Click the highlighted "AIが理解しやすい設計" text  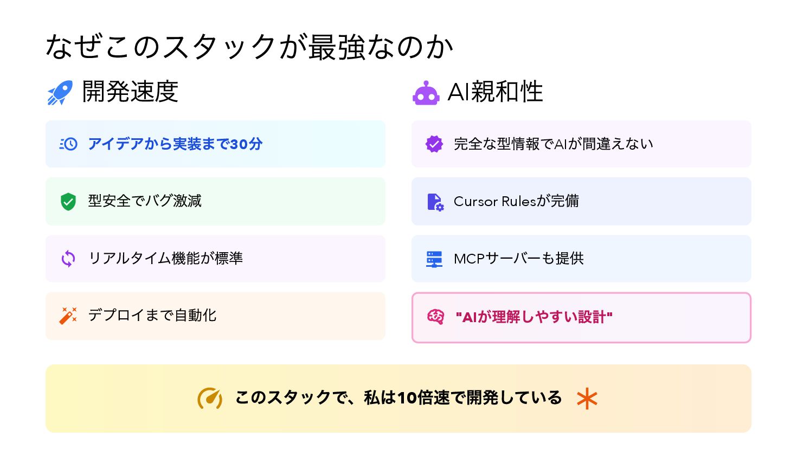pos(534,317)
